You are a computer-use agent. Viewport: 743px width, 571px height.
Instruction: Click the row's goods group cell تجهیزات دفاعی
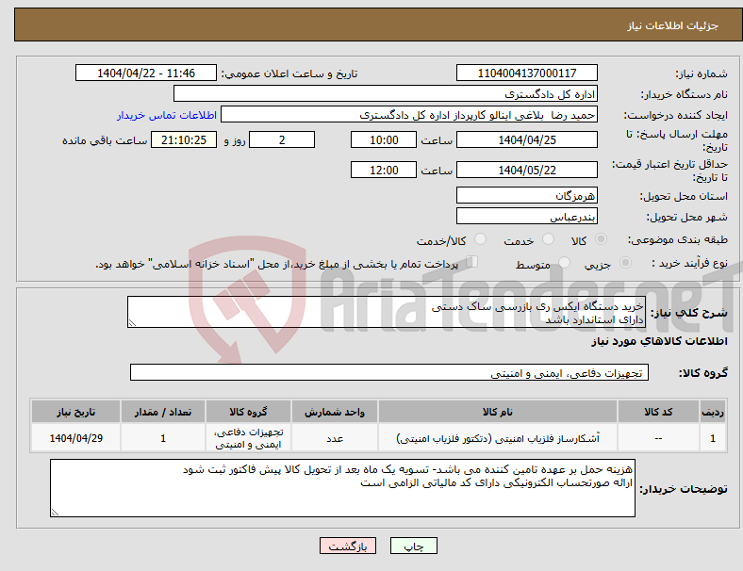[248, 438]
